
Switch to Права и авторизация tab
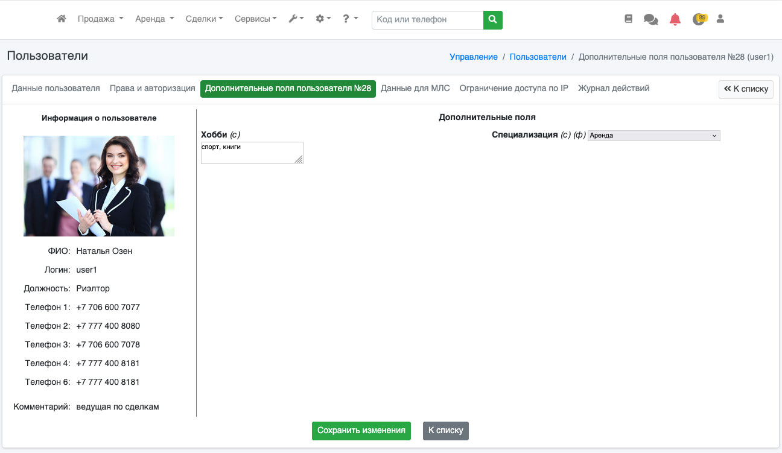click(x=153, y=88)
